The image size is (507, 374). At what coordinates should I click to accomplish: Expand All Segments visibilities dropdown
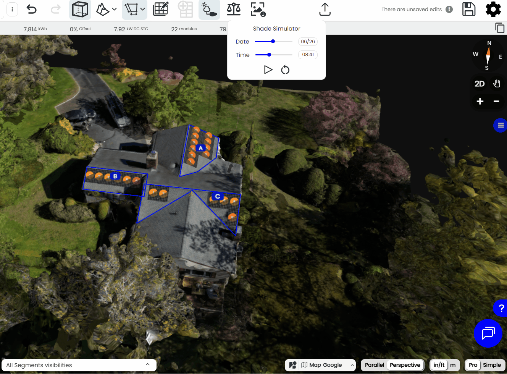coord(79,365)
